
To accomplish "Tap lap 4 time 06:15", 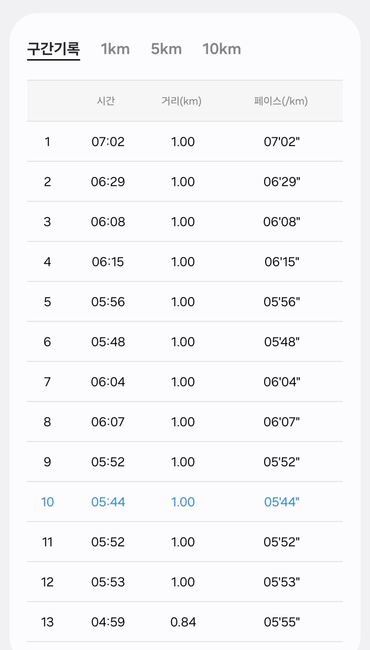I will pos(108,262).
